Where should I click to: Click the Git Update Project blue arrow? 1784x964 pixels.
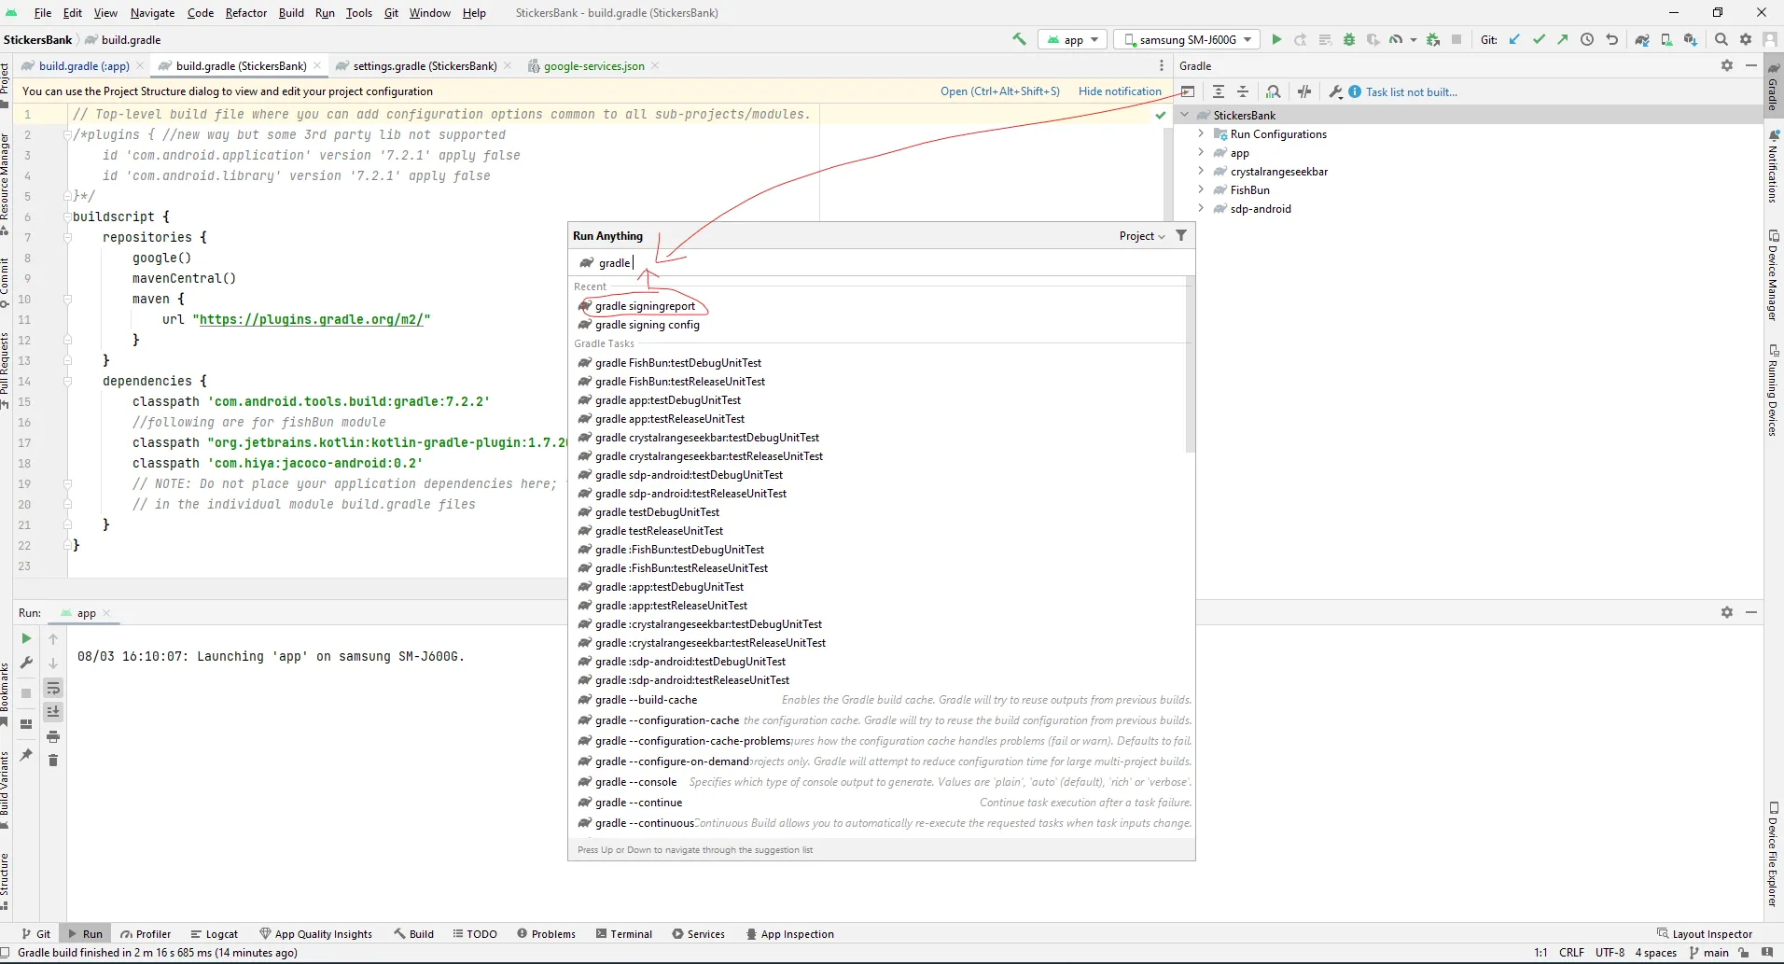click(1514, 39)
